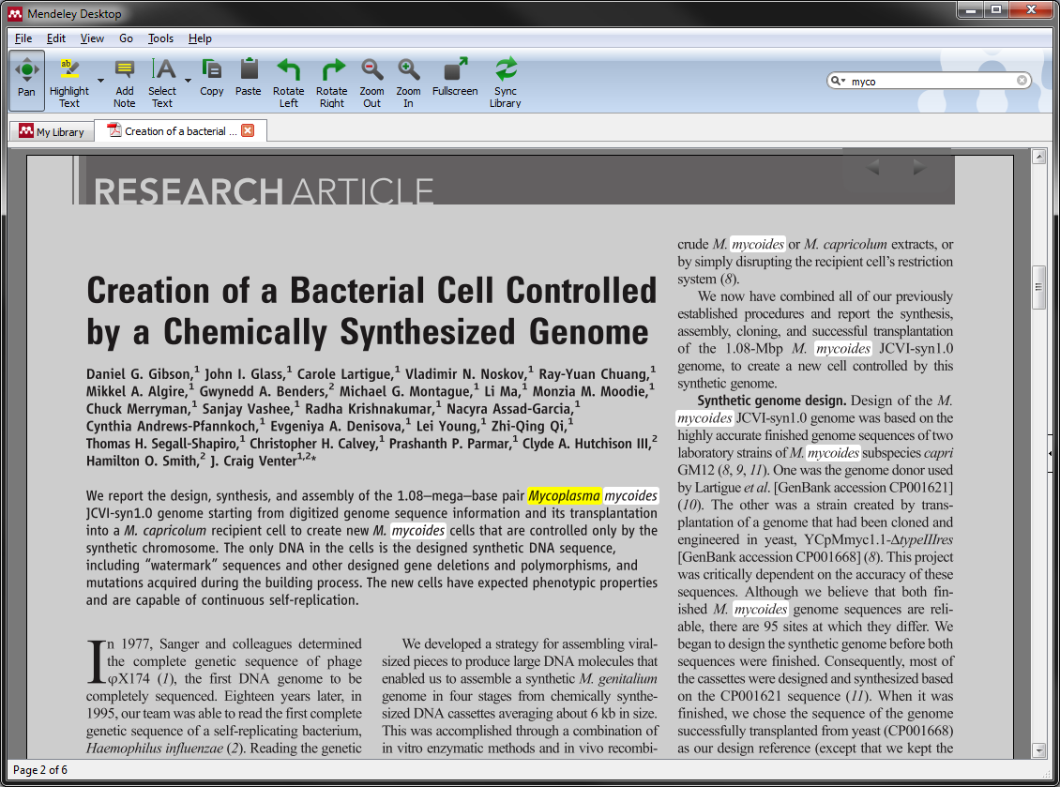Enter Fullscreen reading mode
This screenshot has height=787, width=1060.
(x=455, y=77)
